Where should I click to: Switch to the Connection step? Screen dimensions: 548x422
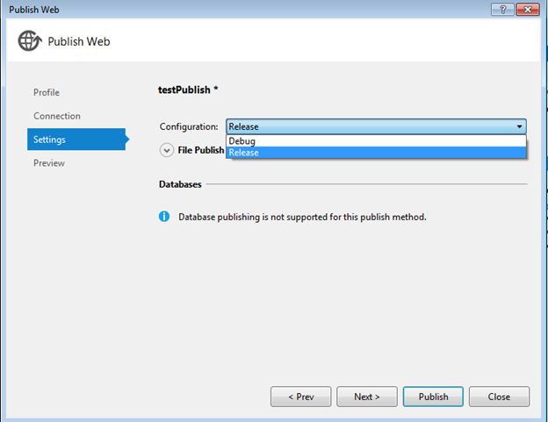(x=57, y=116)
